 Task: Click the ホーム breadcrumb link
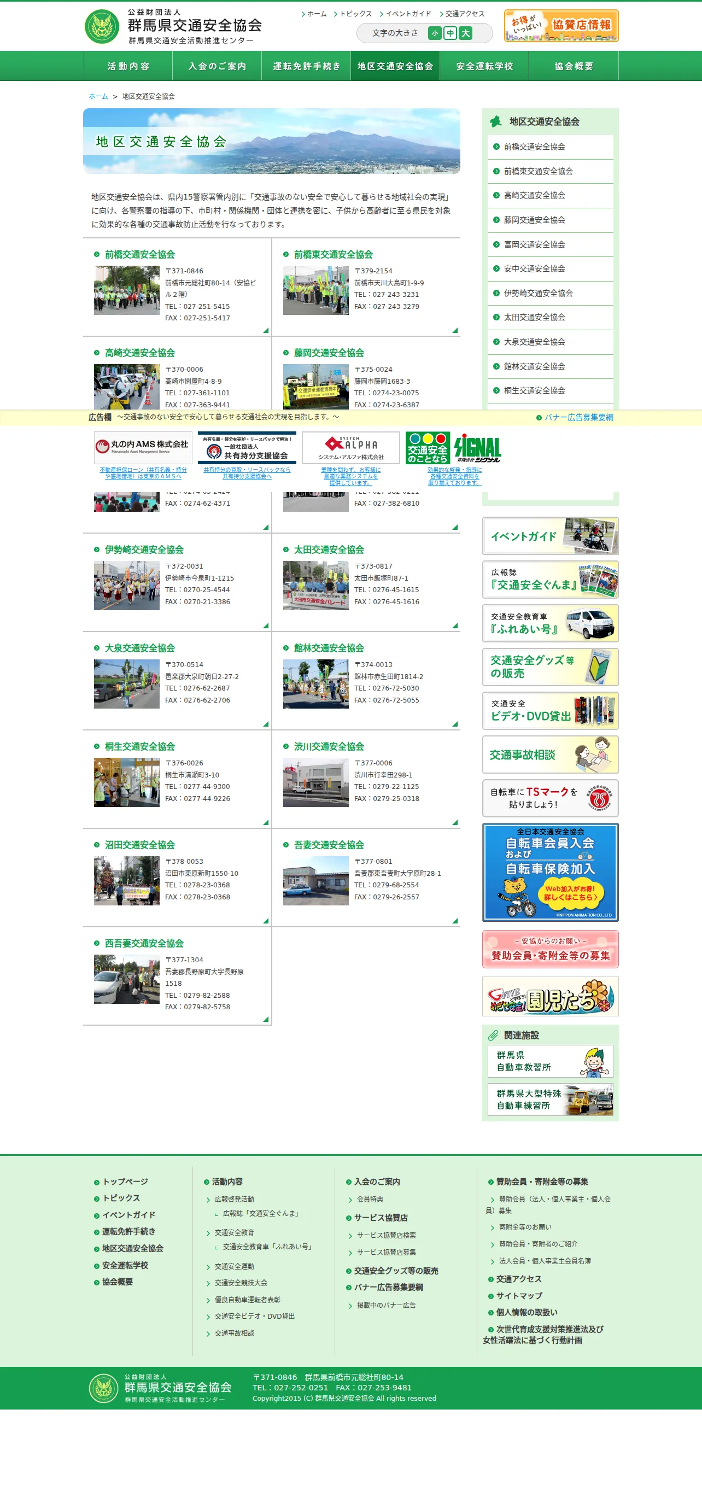[x=98, y=96]
